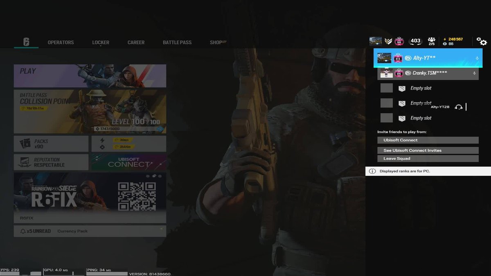This screenshot has height=276, width=491.
Task: Open the Packs x90 tile
Action: click(51, 144)
